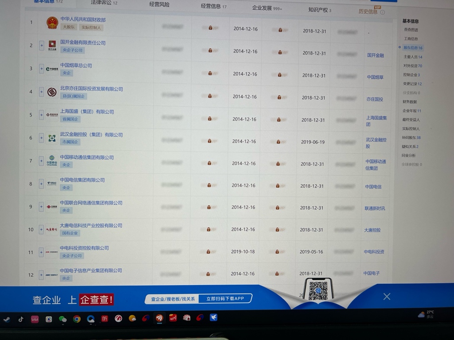
Task: Click the 国开金融 company logo
Action: (52, 46)
